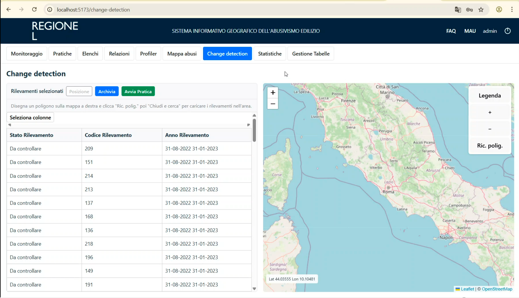Click the Archivia button
The height and width of the screenshot is (298, 519).
[x=107, y=91]
